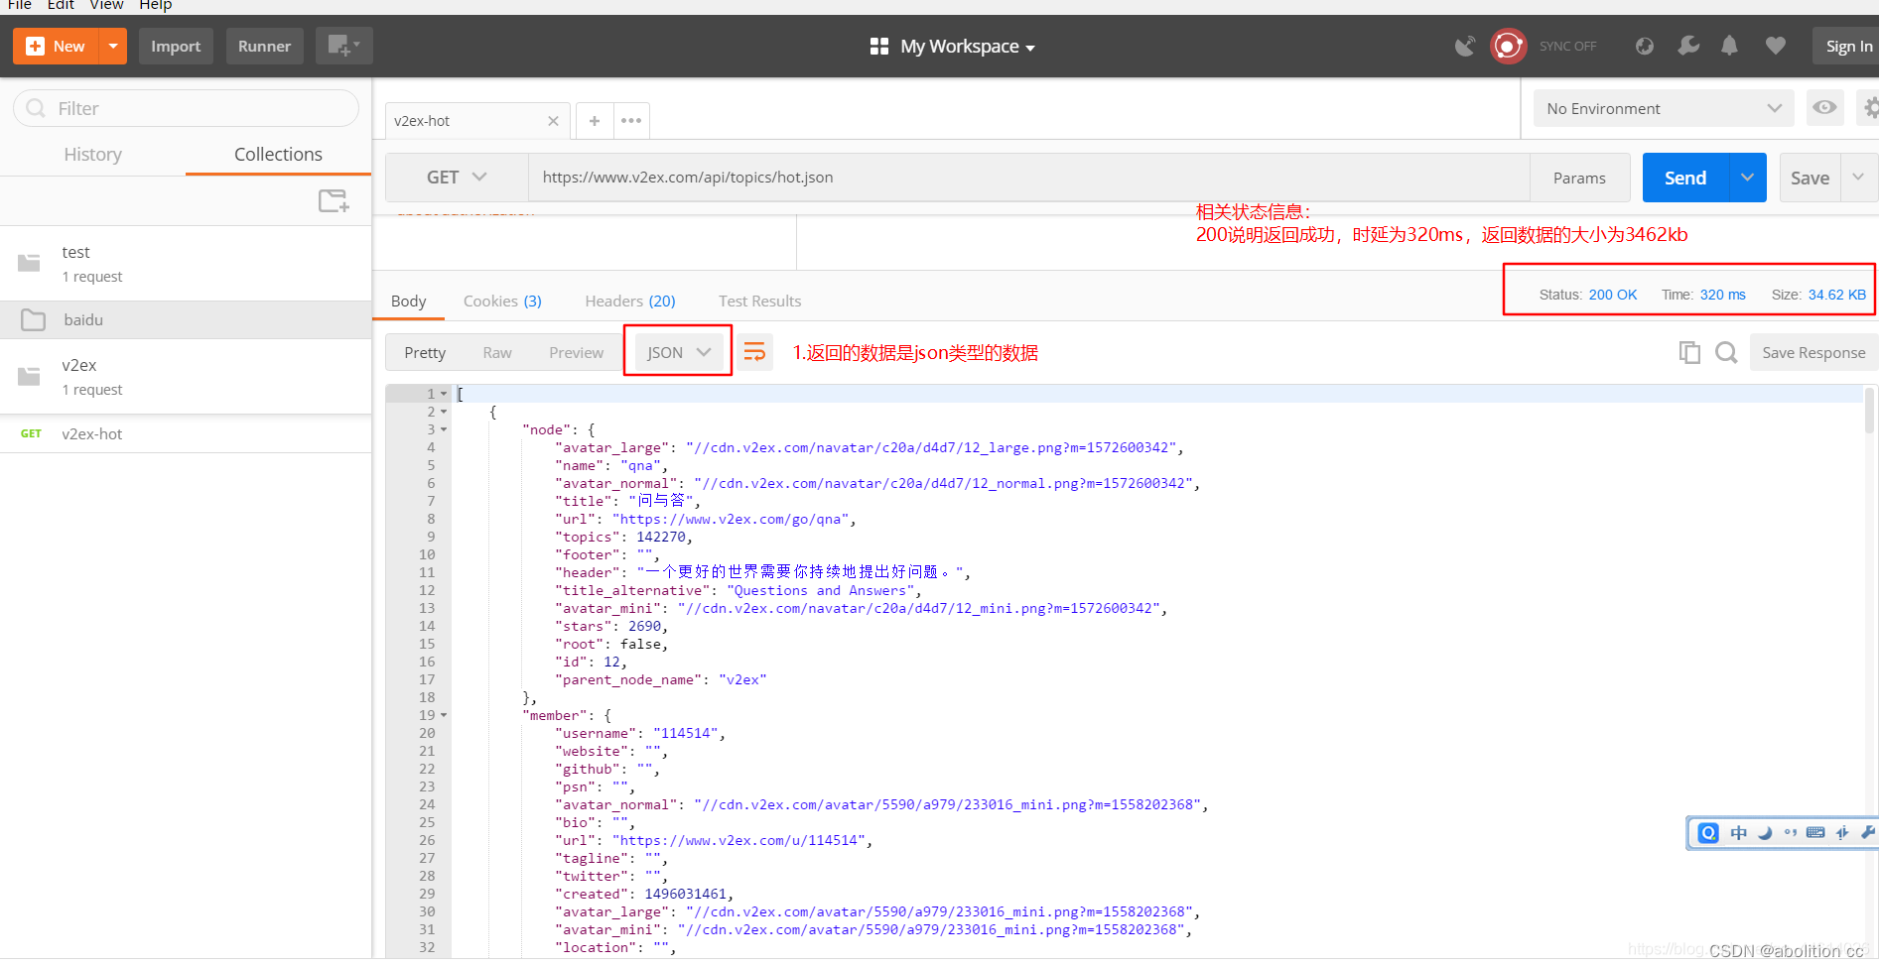Select the Preview view mode
The width and height of the screenshot is (1879, 967).
(x=576, y=352)
